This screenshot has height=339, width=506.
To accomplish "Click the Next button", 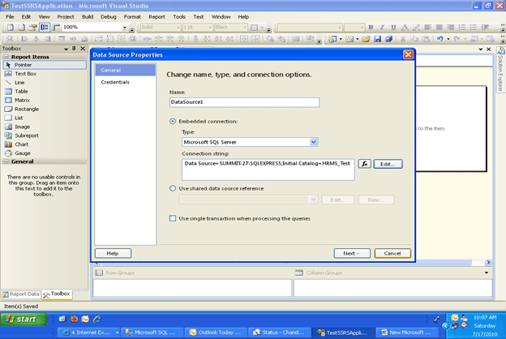I will point(352,254).
